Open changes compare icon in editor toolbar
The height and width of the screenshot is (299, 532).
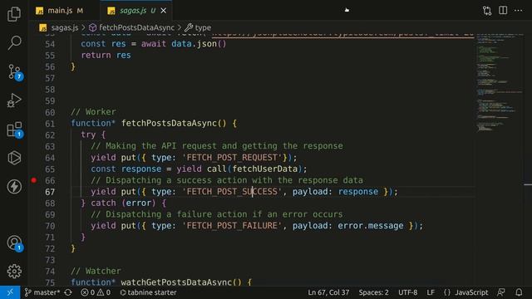click(487, 11)
